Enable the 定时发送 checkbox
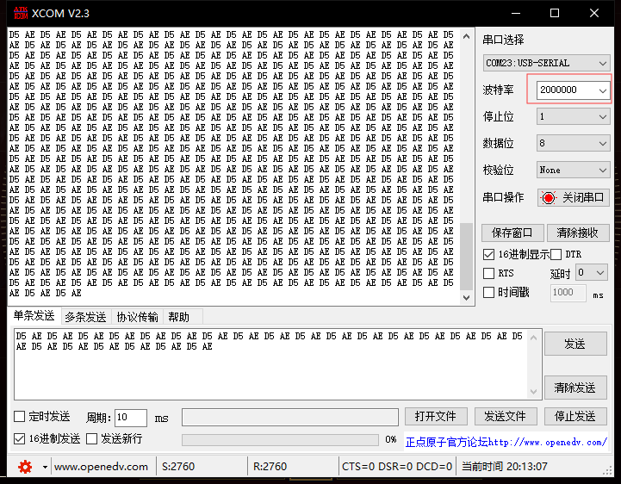Viewport: 621px width, 484px height. click(x=20, y=416)
